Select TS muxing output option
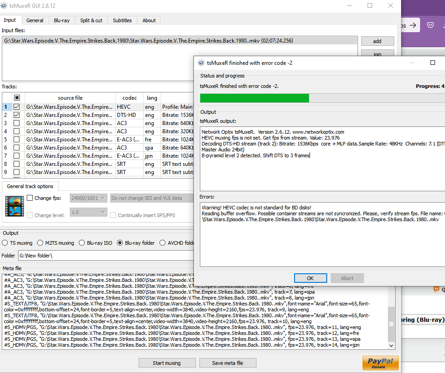The width and height of the screenshot is (445, 373). 17,243
